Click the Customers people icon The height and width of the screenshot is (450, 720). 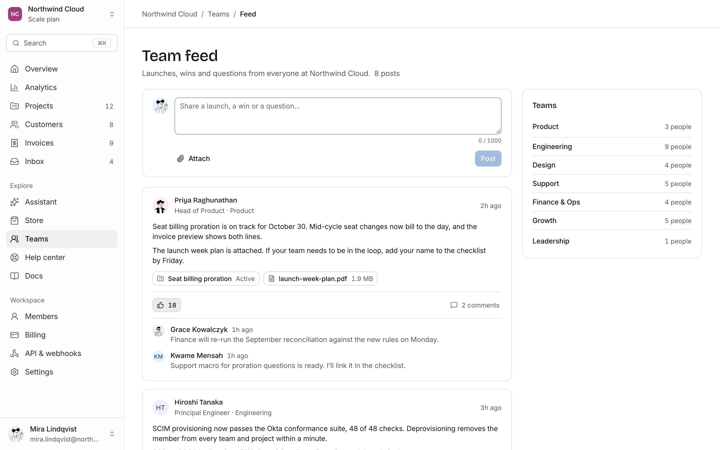point(14,124)
